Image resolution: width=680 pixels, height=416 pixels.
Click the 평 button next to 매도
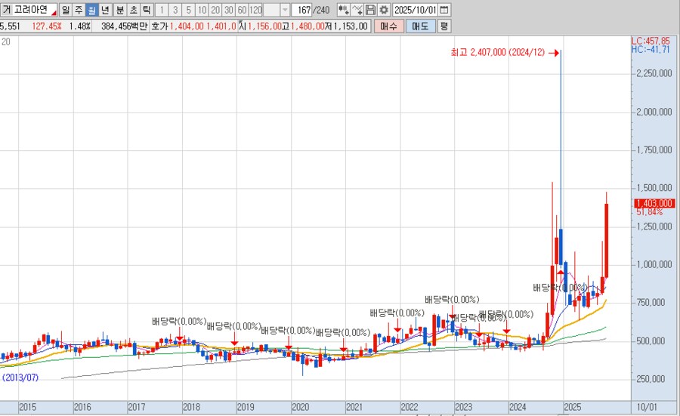coord(444,26)
